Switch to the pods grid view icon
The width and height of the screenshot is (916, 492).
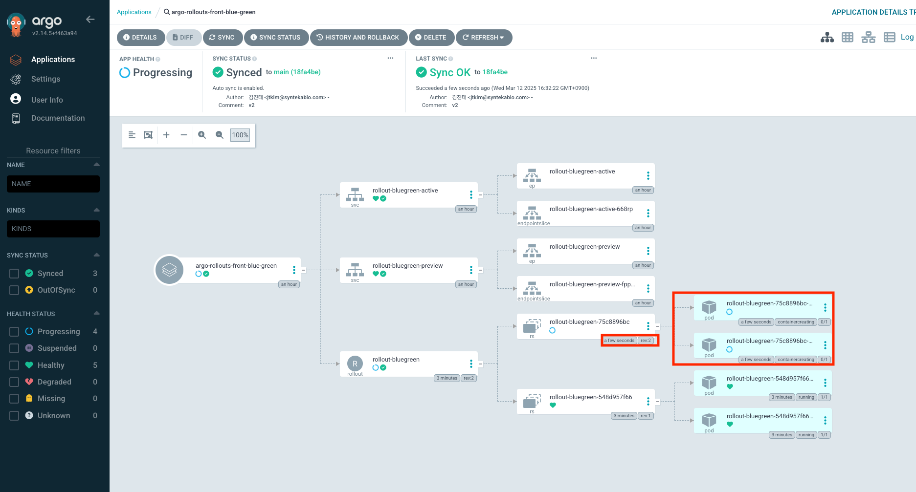click(x=848, y=37)
